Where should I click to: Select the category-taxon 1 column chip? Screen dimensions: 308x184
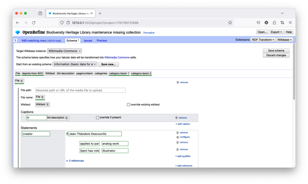(119, 73)
